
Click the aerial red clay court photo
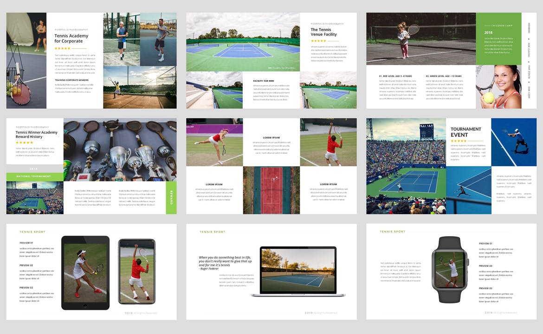click(x=271, y=190)
